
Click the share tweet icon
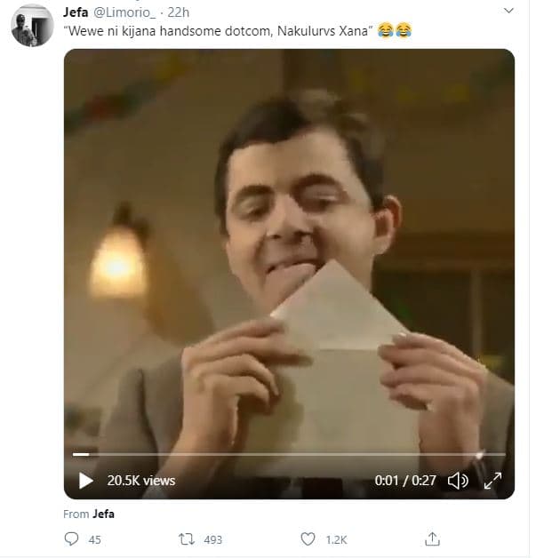432,539
